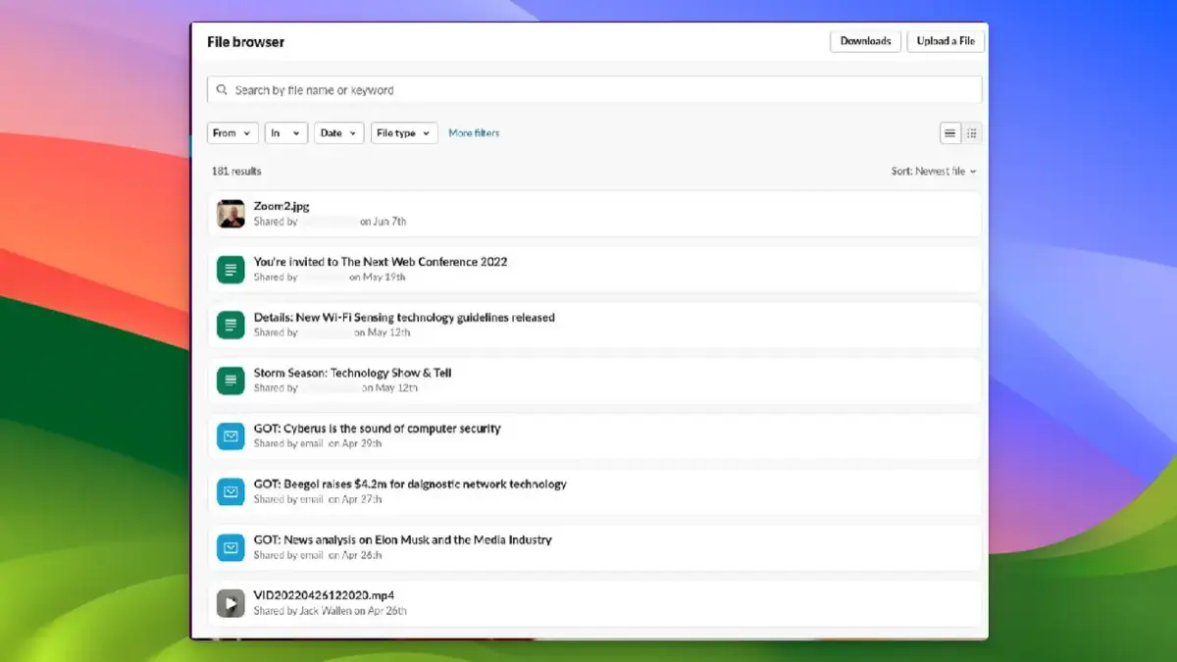Click the email icon for GOT: Cyberus file

click(x=230, y=435)
